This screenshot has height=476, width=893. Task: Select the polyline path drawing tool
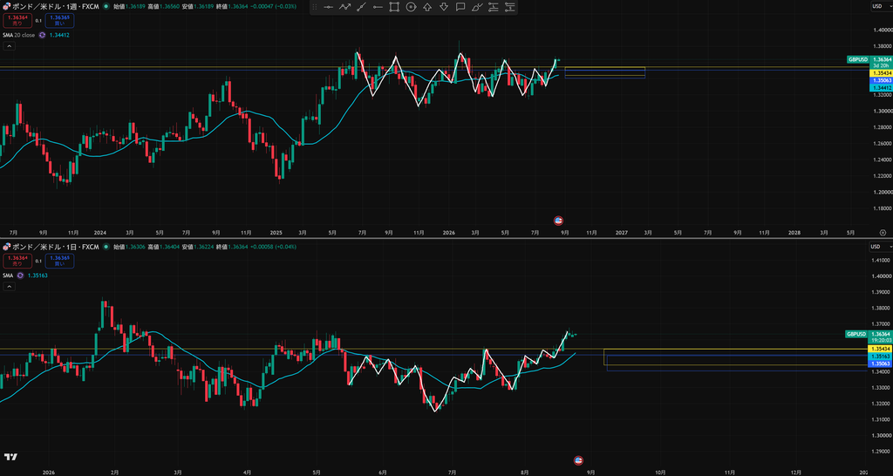pyautogui.click(x=344, y=7)
